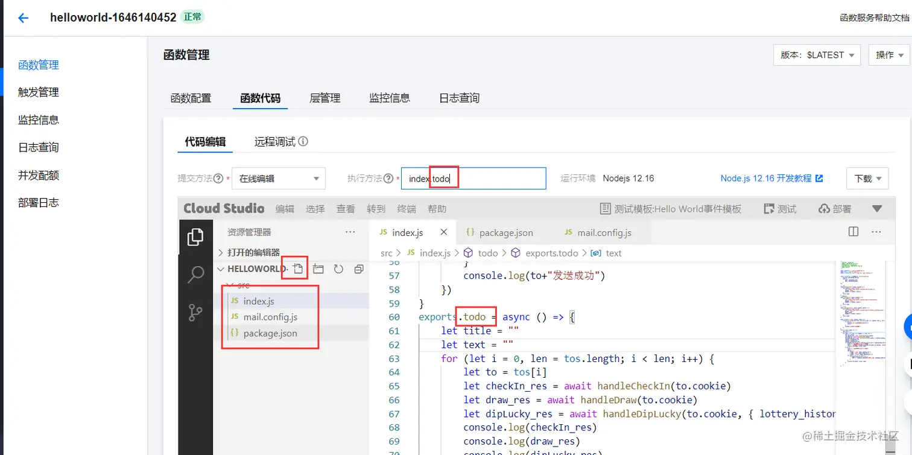Click the help icon beside 提交方法
Viewport: 912px width, 455px height.
(218, 179)
